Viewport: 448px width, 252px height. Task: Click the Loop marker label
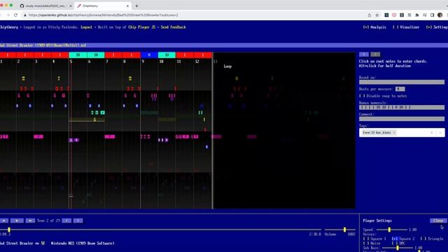tap(227, 66)
